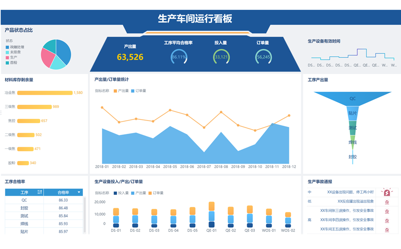401x249 pixels.
Task: Click the sort icon in 工序 column header
Action: point(40,192)
